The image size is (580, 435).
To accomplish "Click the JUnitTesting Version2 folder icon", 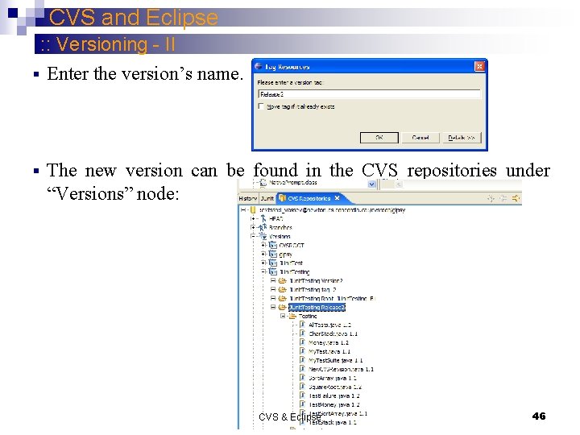I will [x=283, y=281].
